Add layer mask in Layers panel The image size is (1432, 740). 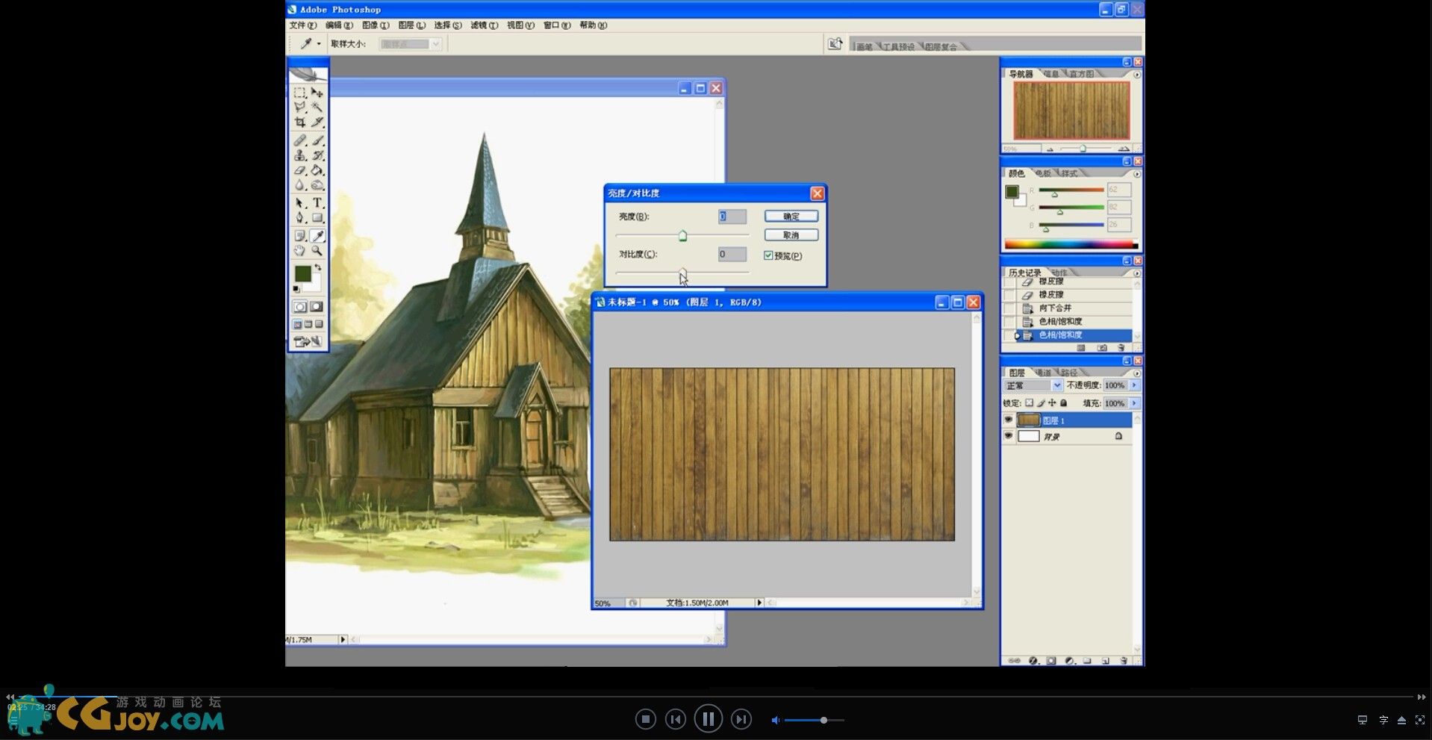[1051, 661]
